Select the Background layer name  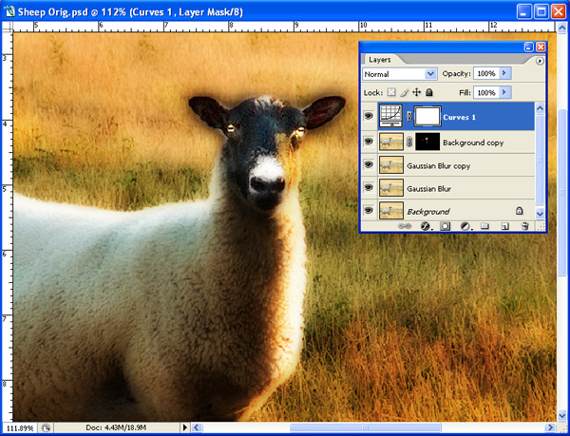tap(428, 212)
